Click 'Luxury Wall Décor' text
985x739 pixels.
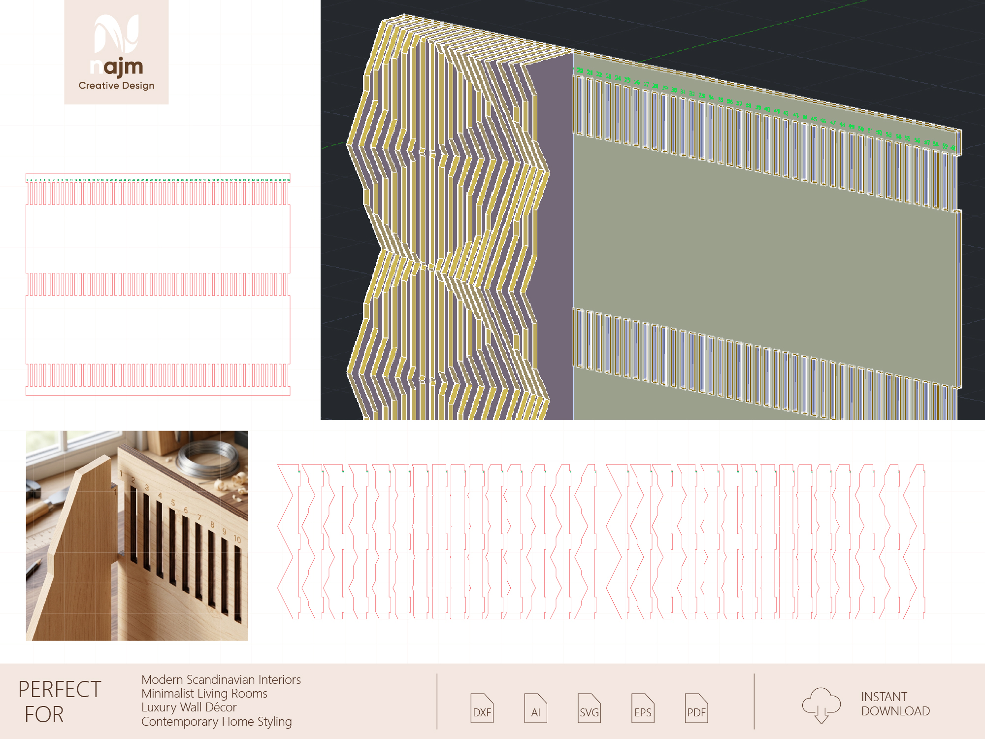pos(189,707)
